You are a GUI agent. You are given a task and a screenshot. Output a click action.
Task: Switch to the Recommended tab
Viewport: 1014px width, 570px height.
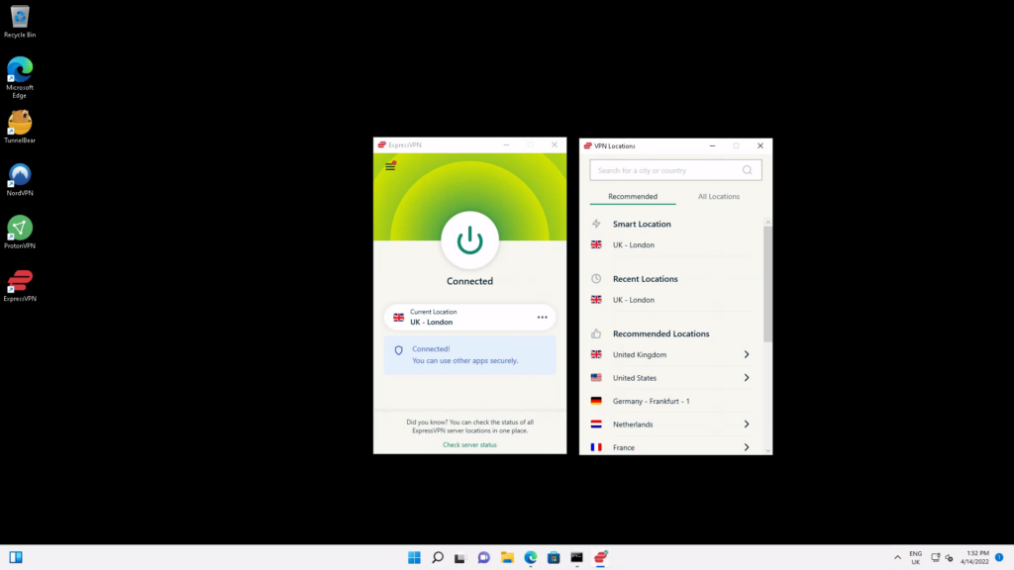(633, 197)
